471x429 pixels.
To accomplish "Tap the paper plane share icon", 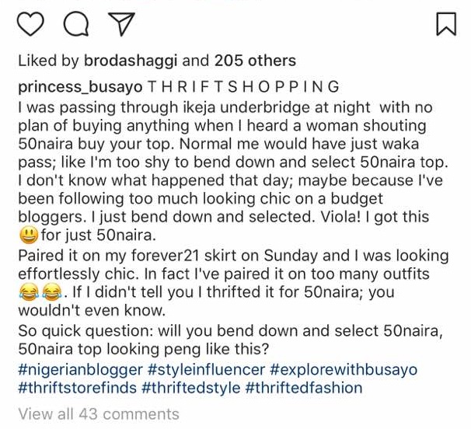I will [x=121, y=24].
